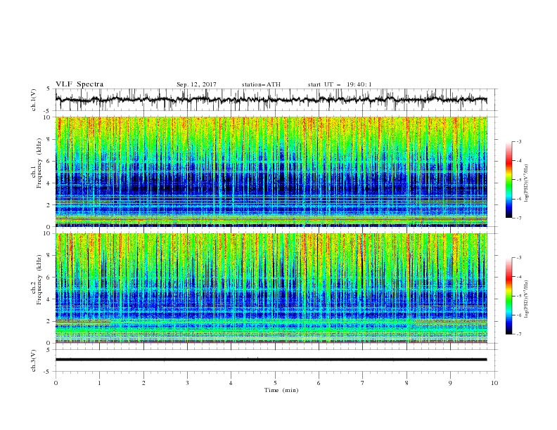The height and width of the screenshot is (430, 557).
Task: Click the ch.2 colorbar log(PSD) label
Action: 526,299
